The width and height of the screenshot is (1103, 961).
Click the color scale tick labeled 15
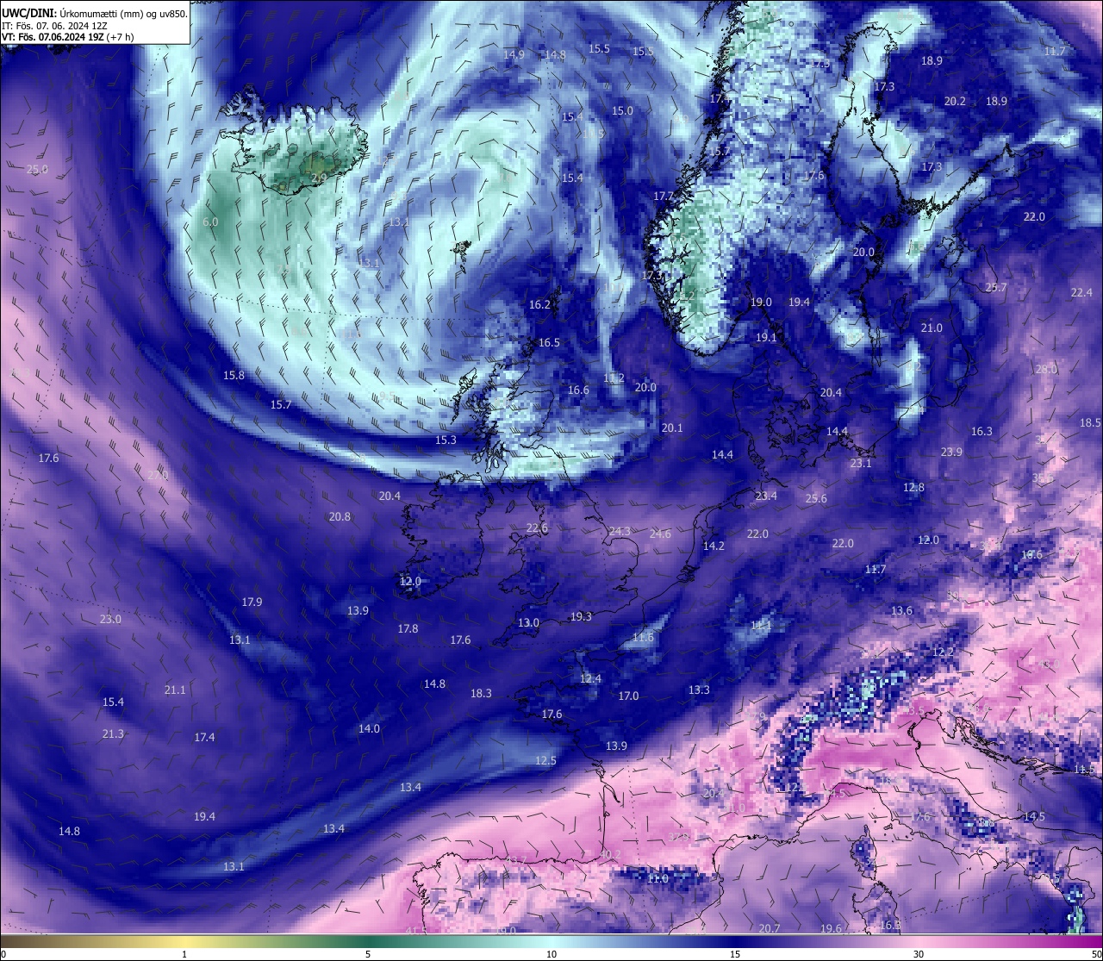pyautogui.click(x=735, y=954)
